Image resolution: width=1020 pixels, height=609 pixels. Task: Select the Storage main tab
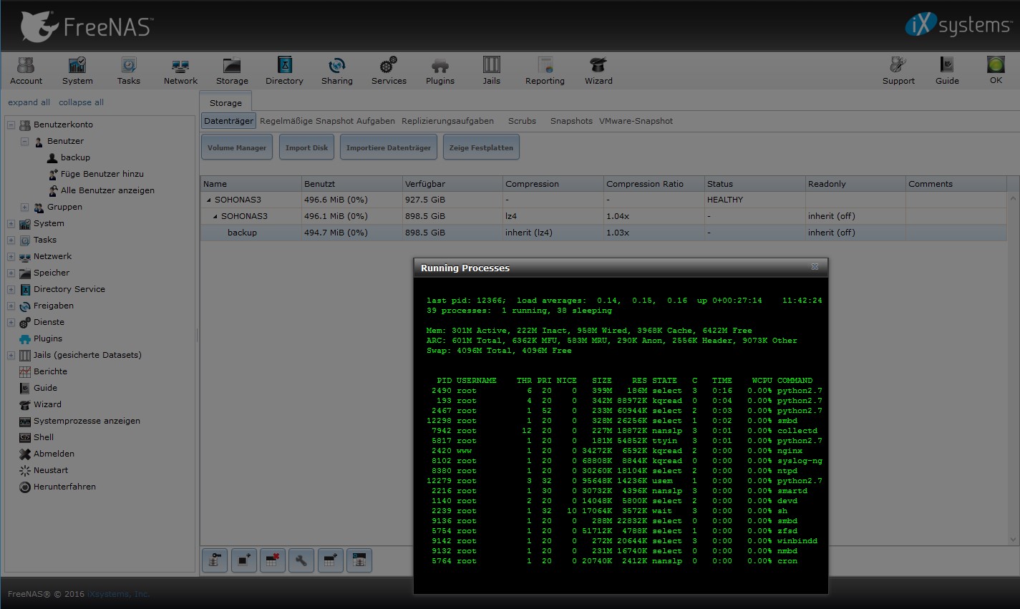(225, 102)
